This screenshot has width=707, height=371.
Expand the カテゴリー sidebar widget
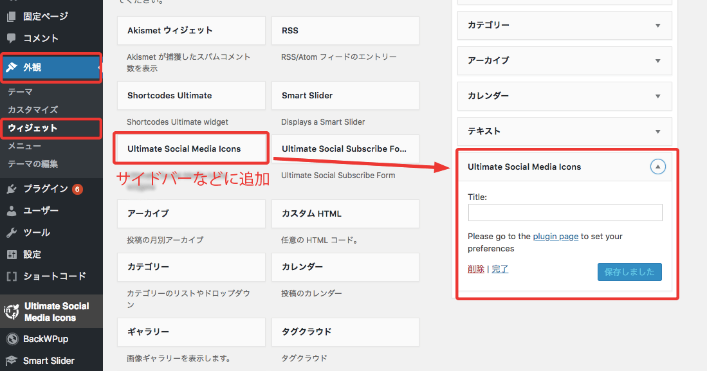pyautogui.click(x=657, y=25)
